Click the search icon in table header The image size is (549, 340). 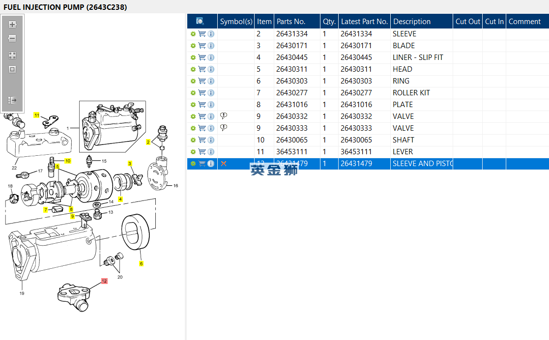point(200,21)
